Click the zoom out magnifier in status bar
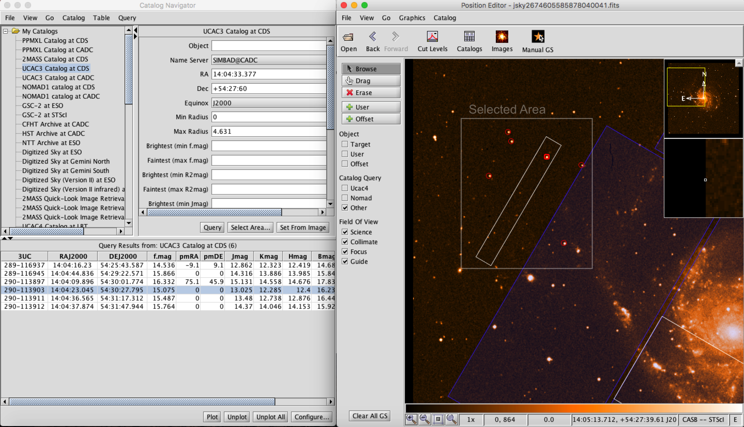This screenshot has height=427, width=744. [x=425, y=419]
